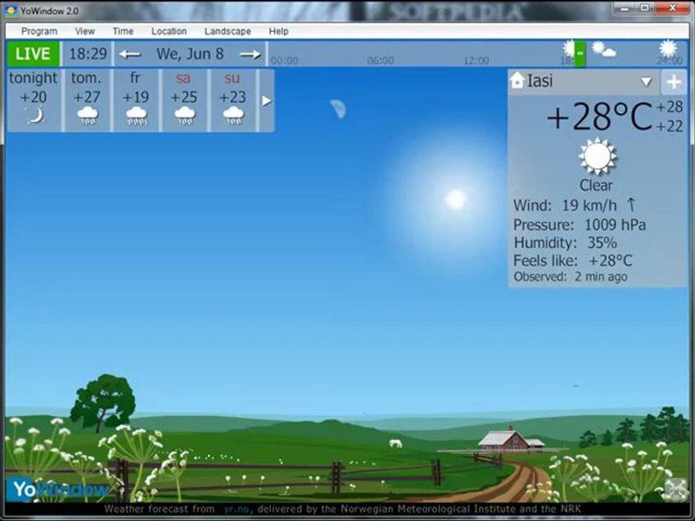Add a location with plus button
695x521 pixels.
pyautogui.click(x=674, y=82)
